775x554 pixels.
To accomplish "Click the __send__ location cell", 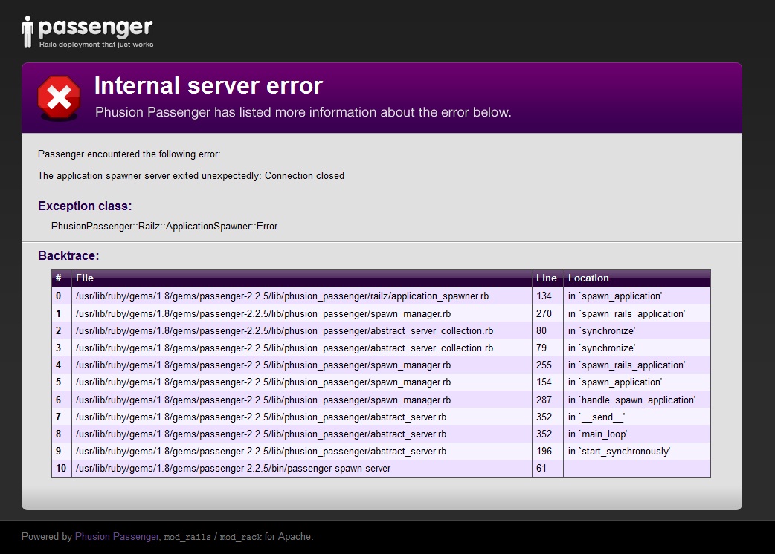I will point(596,417).
